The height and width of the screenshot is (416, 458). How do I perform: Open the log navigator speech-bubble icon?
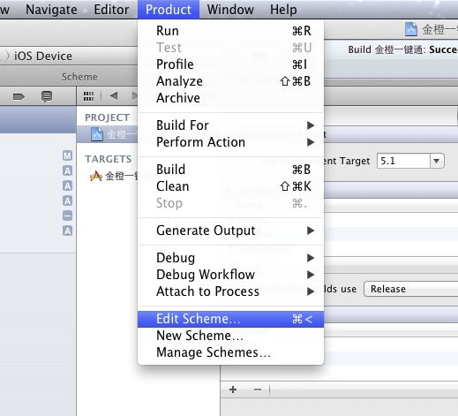click(x=47, y=96)
